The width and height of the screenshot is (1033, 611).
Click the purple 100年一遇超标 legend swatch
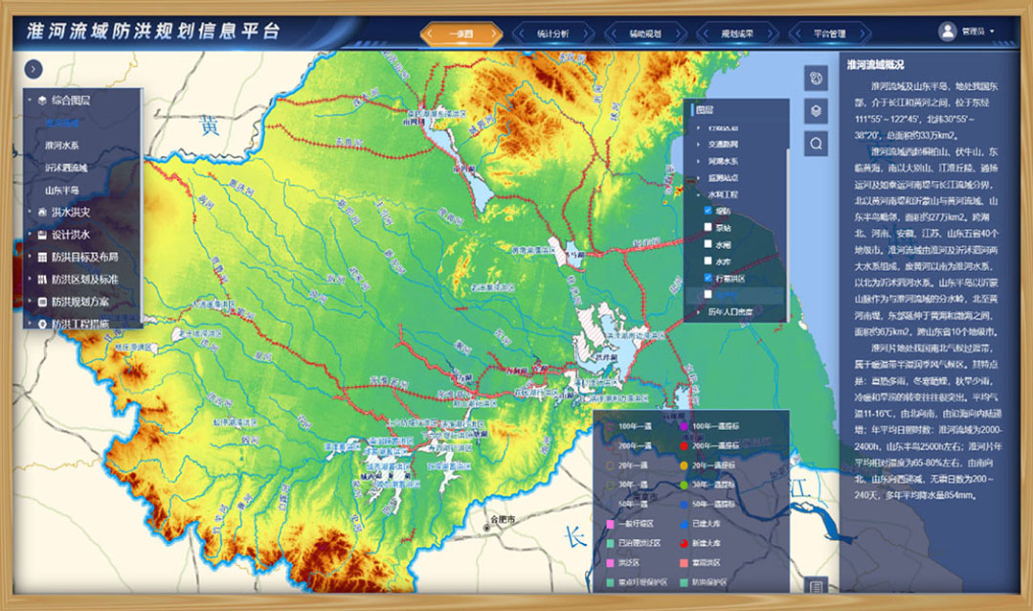(684, 426)
